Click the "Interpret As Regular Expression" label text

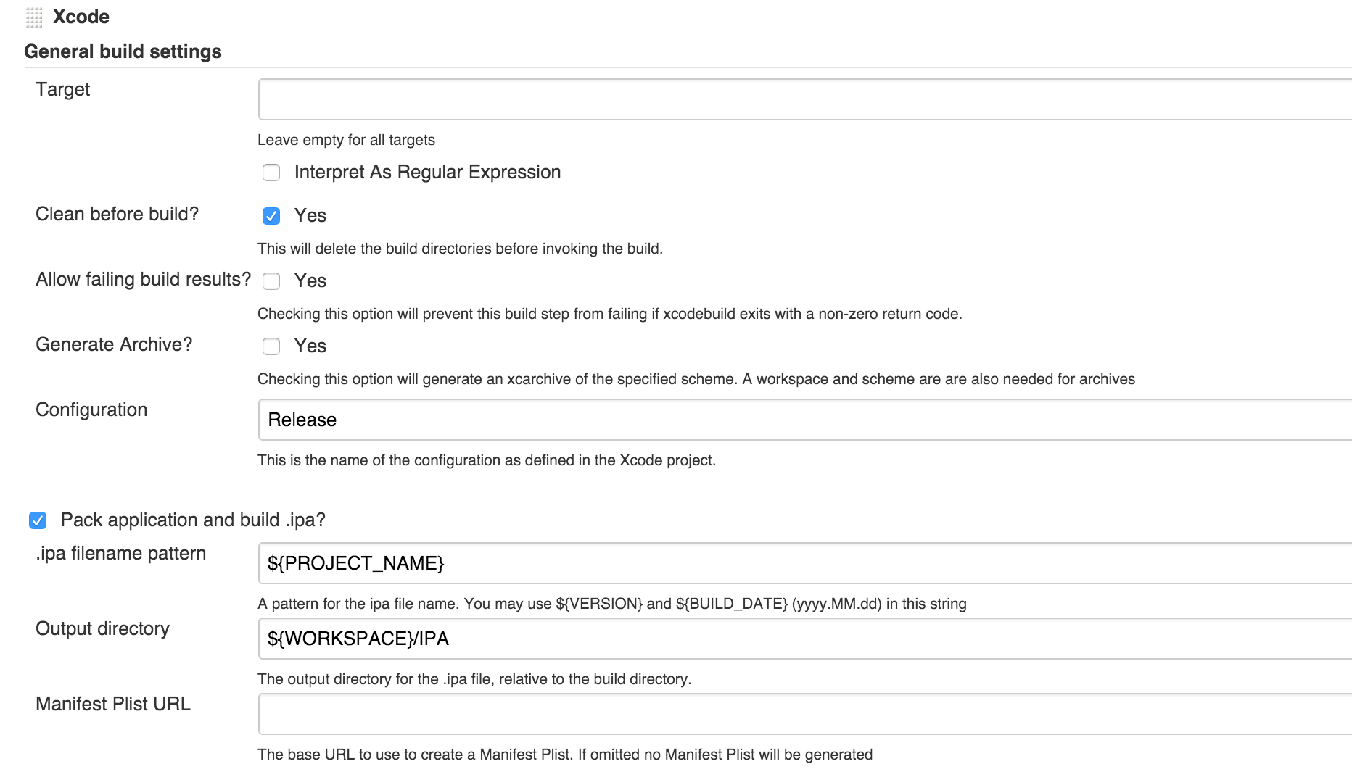(x=427, y=172)
